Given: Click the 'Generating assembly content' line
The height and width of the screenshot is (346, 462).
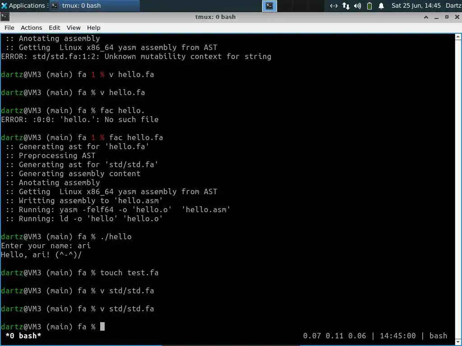Looking at the screenshot, I should click(73, 173).
